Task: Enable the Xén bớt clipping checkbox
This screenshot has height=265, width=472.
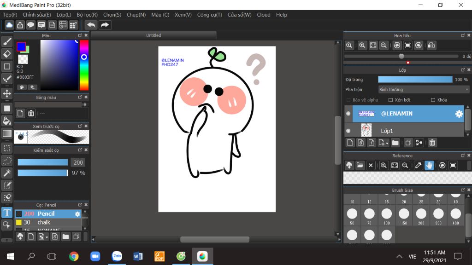Action: click(x=390, y=100)
